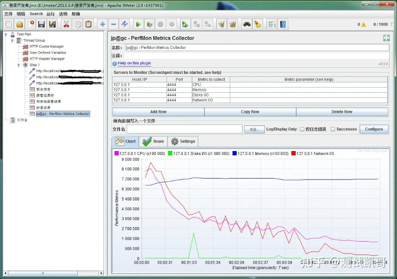
Task: Start the test with green play icon
Action: [139, 24]
